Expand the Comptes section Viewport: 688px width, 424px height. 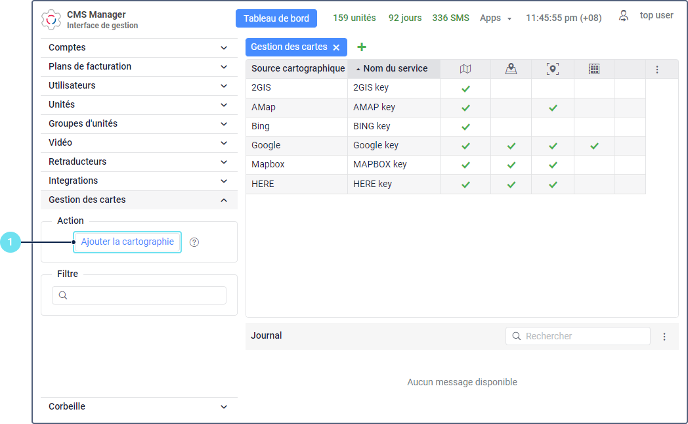(x=224, y=48)
